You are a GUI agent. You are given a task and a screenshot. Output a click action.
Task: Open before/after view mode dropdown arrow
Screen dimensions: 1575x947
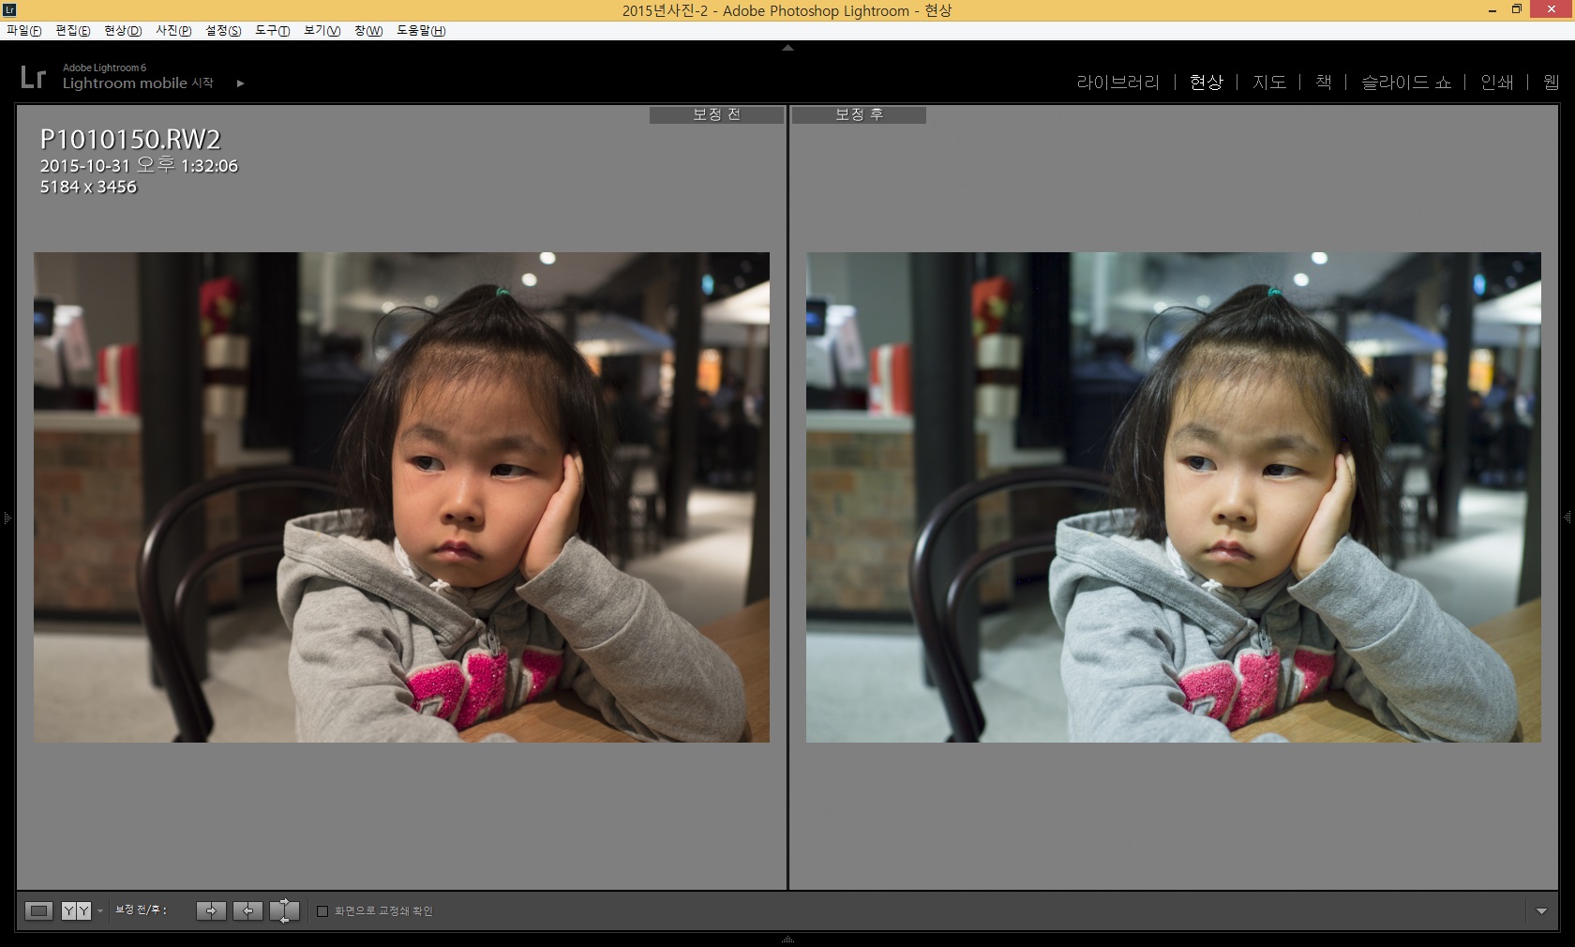coord(100,911)
